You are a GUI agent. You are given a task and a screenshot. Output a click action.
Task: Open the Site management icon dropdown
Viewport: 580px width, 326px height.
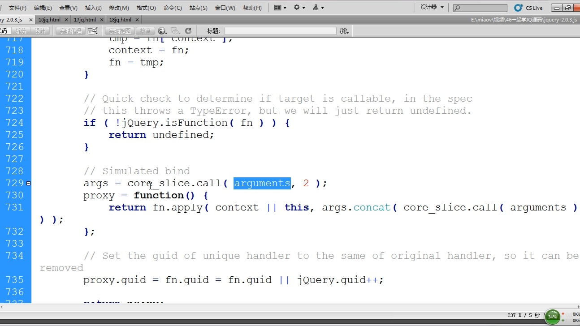[318, 8]
